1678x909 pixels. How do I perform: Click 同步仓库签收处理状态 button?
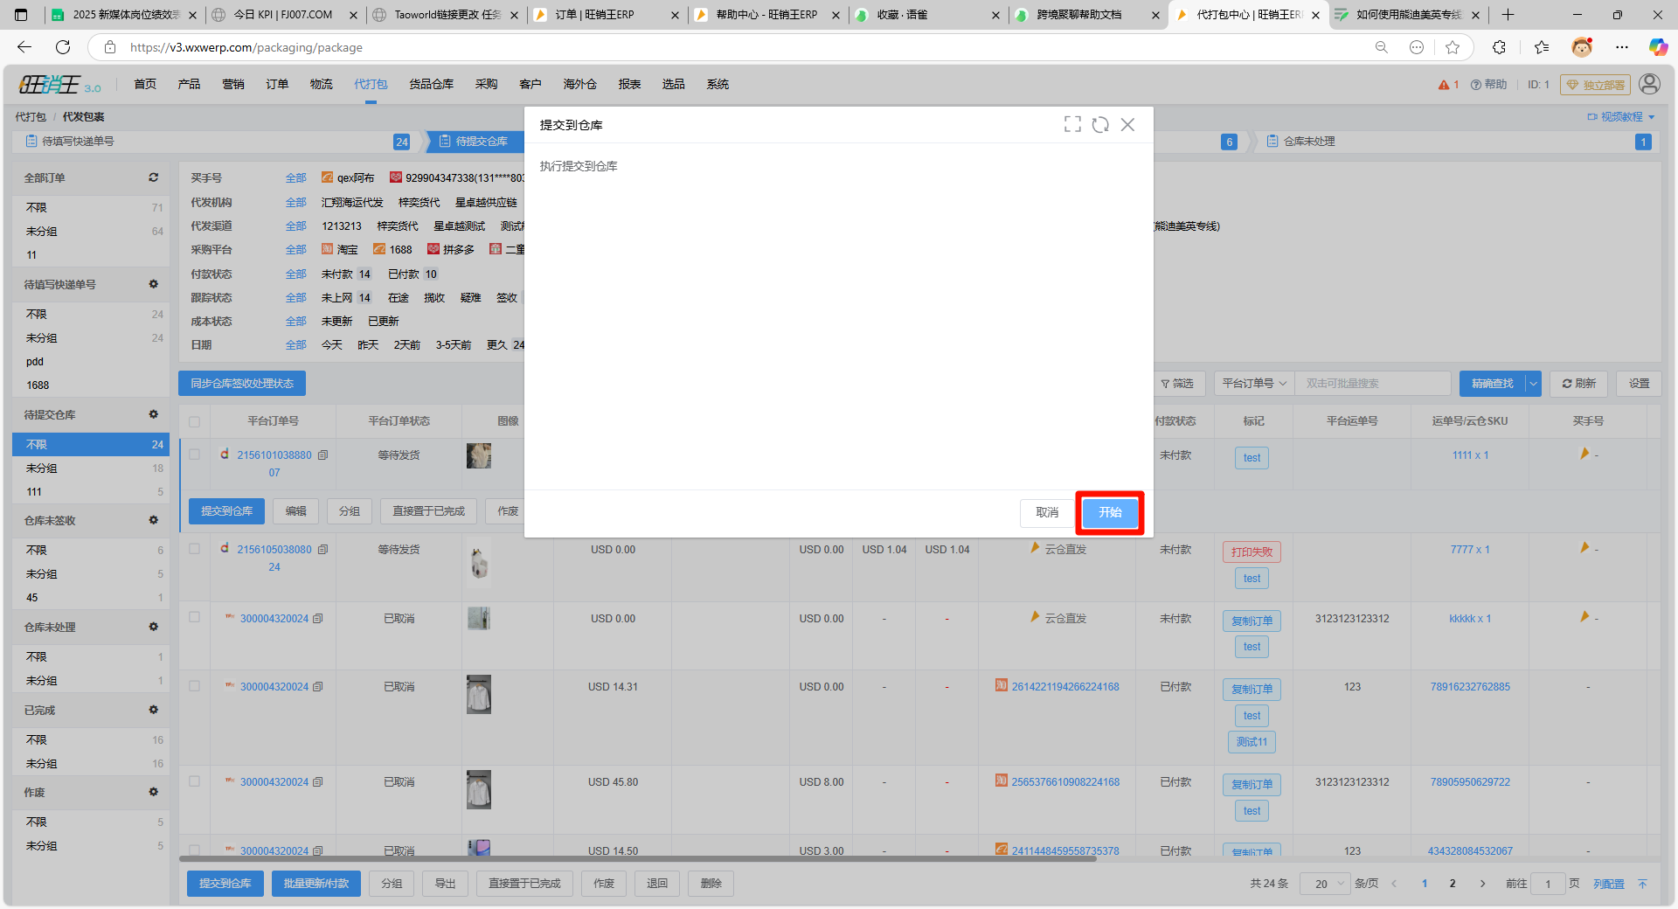pos(242,384)
